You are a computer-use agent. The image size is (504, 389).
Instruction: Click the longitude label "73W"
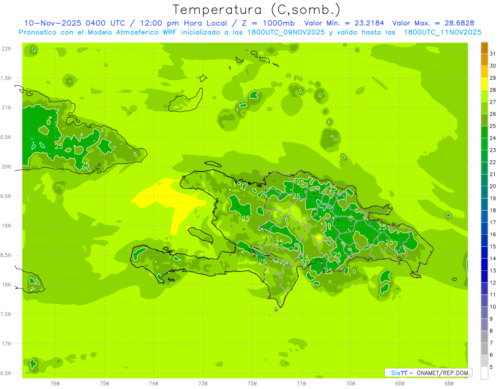coord(203,383)
